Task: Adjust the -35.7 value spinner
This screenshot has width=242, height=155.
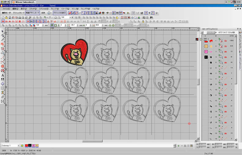Action: point(78,25)
